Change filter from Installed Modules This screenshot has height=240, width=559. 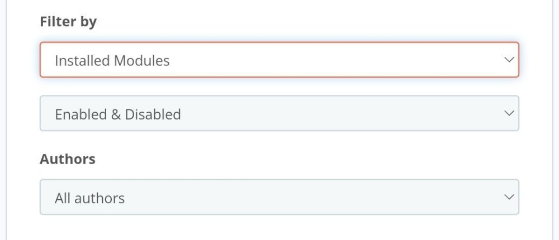click(279, 60)
